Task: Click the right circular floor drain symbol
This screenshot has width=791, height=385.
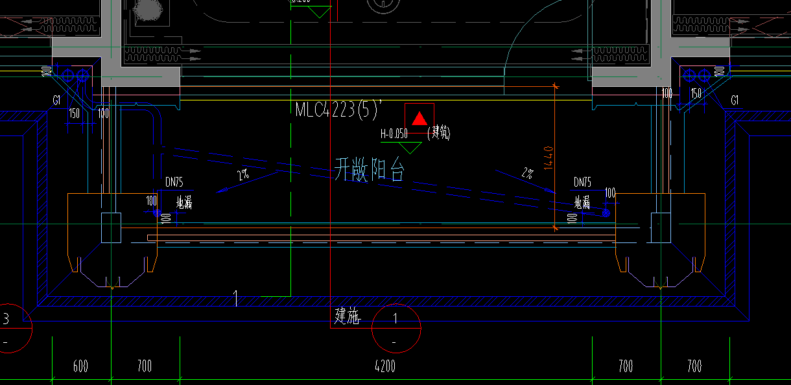Action: [606, 213]
